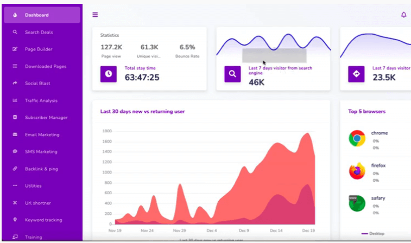This screenshot has height=243, width=411.
Task: Click the Top 5 browsers heading
Action: pyautogui.click(x=366, y=112)
